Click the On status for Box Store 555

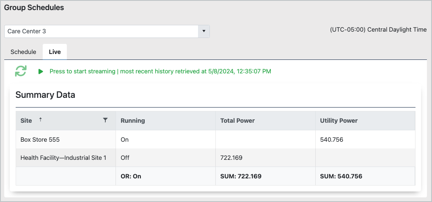(x=124, y=140)
